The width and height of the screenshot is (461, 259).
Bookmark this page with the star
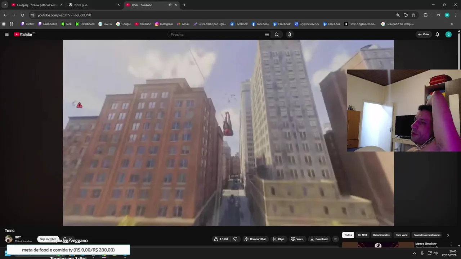[x=413, y=15]
